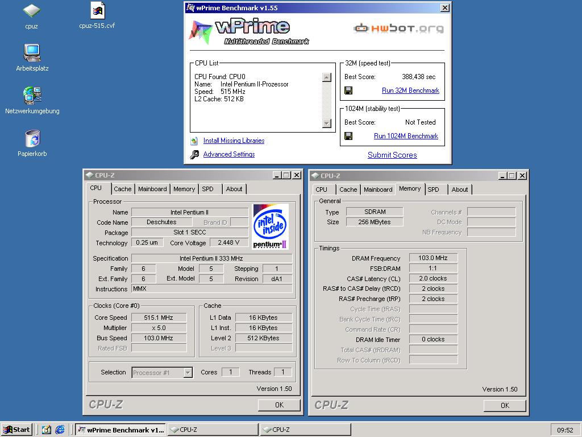Image resolution: width=582 pixels, height=437 pixels.
Task: Click the save disk icon for 1024M score
Action: click(x=348, y=136)
